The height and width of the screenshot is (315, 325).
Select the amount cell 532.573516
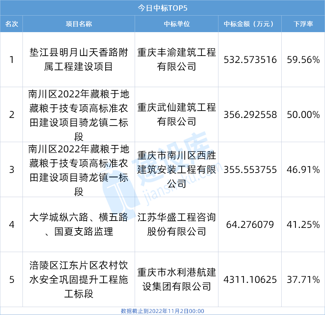click(250, 60)
